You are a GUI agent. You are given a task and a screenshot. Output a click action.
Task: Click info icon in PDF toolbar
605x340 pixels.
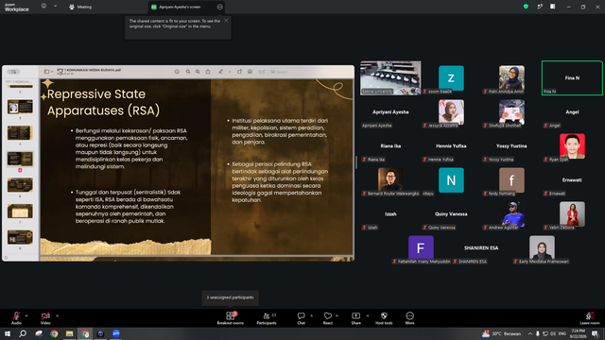(x=177, y=72)
